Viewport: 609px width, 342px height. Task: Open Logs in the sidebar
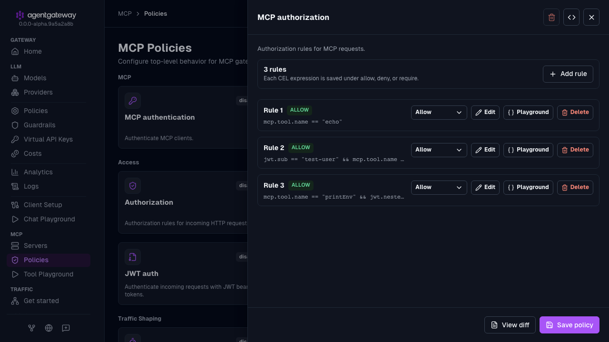pyautogui.click(x=49, y=186)
